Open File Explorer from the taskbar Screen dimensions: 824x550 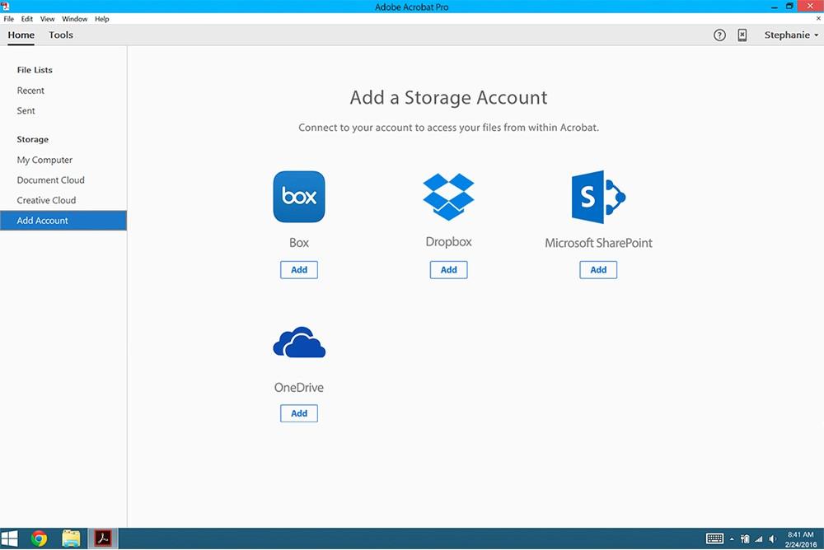click(x=72, y=538)
